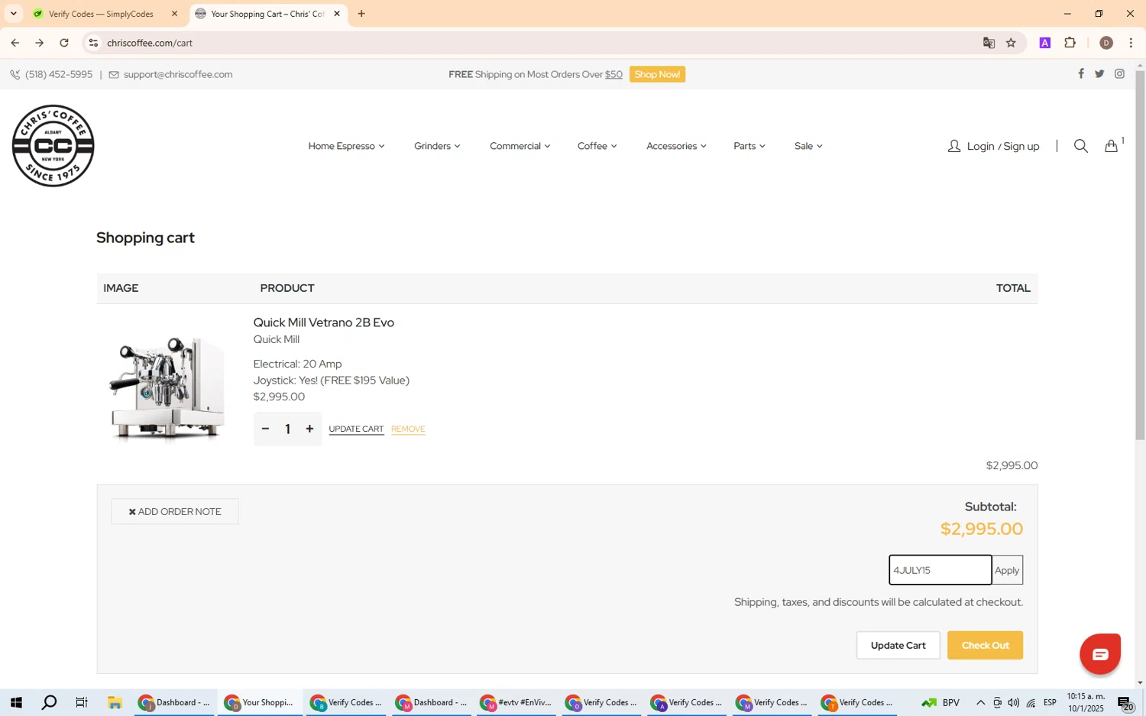Click the address bar URL
Screen dimensions: 1146x716
tap(150, 43)
